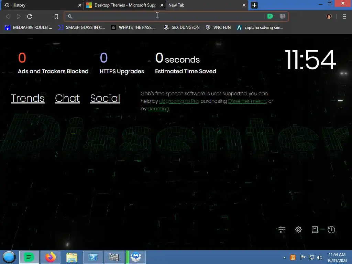This screenshot has width=352, height=264.
Task: Open the taskbar date and time
Action: tap(337, 257)
